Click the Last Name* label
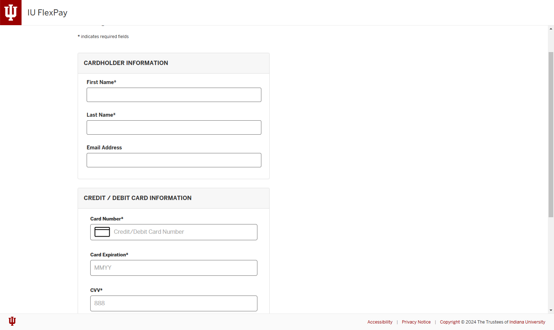The width and height of the screenshot is (554, 330). [x=101, y=115]
